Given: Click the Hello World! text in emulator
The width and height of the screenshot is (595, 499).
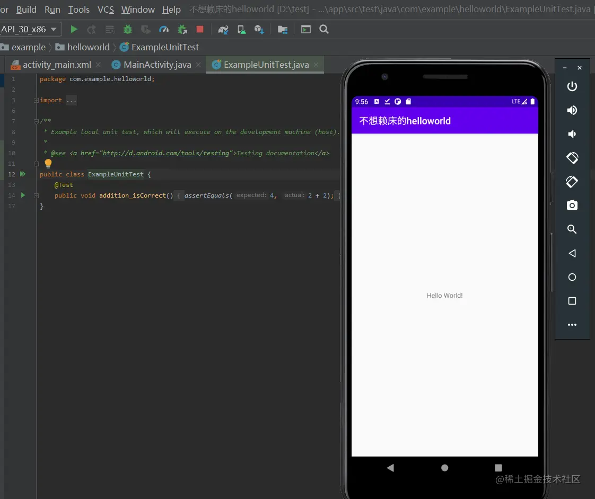Looking at the screenshot, I should click(x=444, y=296).
